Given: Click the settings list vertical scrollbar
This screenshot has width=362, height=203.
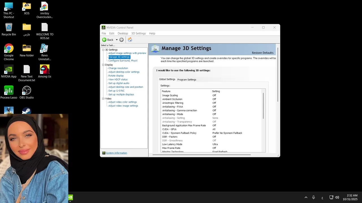Looking at the screenshot, I should (264, 106).
